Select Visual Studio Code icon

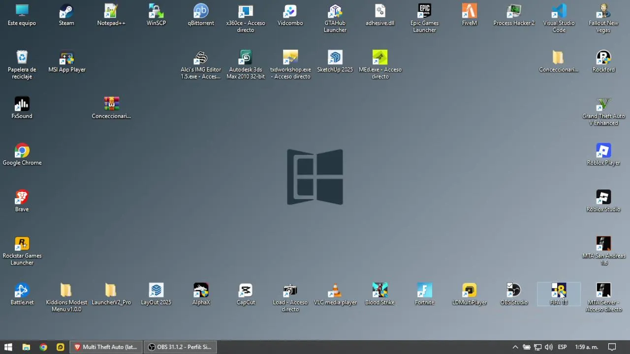[559, 19]
